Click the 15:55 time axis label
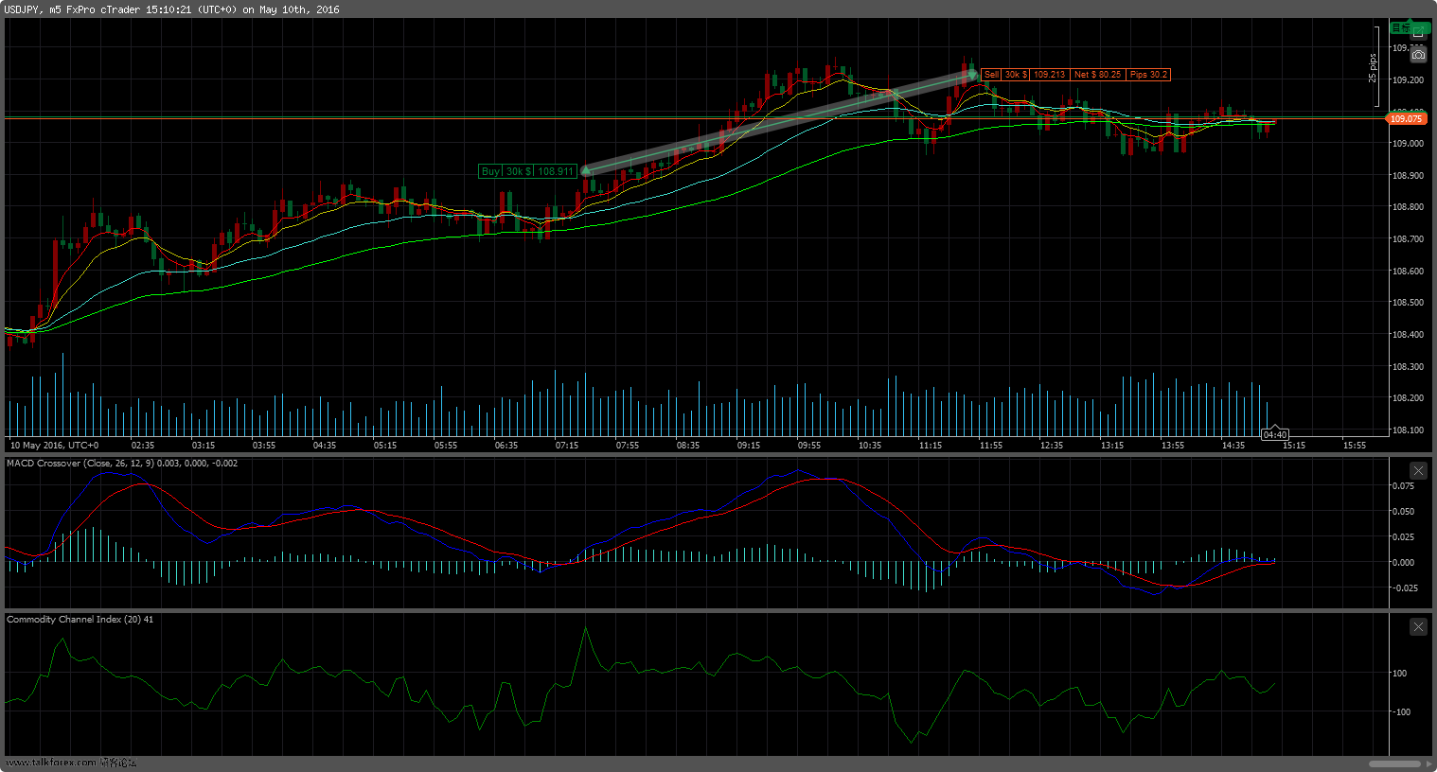Image resolution: width=1437 pixels, height=772 pixels. [x=1355, y=445]
